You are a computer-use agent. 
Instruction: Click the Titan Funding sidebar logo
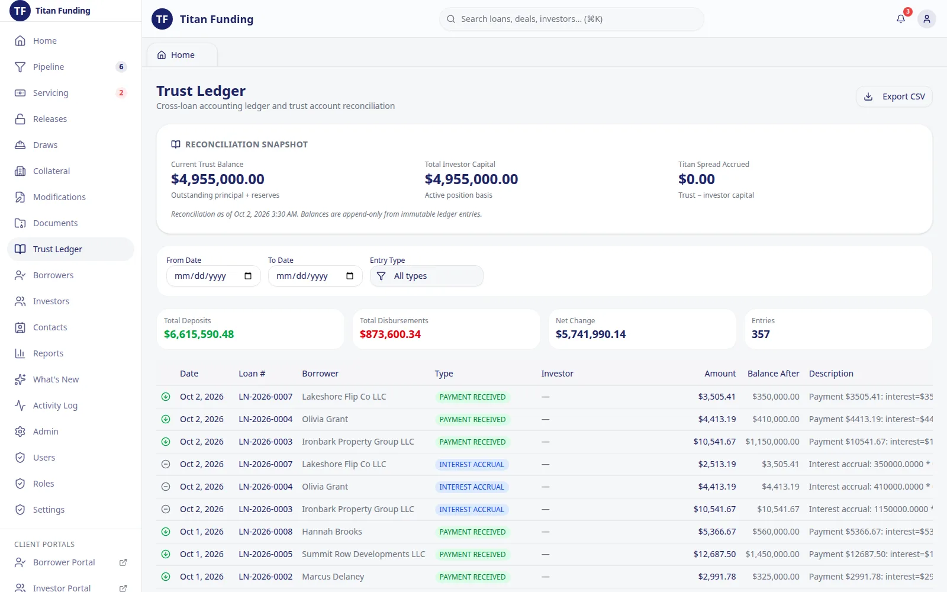pyautogui.click(x=20, y=11)
